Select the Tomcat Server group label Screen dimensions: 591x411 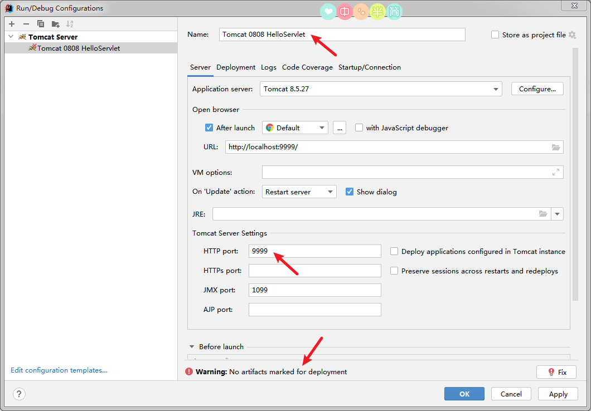pyautogui.click(x=53, y=37)
